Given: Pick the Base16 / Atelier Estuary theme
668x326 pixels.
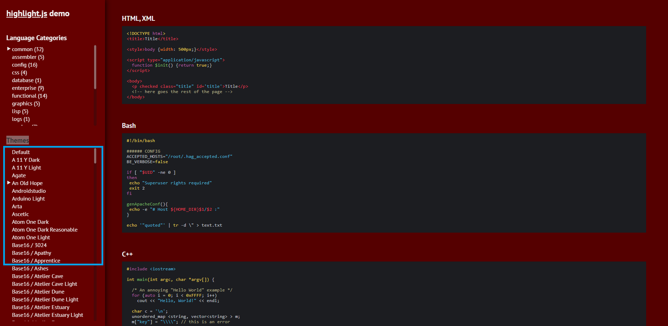Looking at the screenshot, I should 41,307.
